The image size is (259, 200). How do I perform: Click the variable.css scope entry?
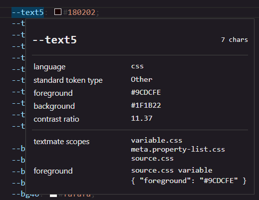157,141
